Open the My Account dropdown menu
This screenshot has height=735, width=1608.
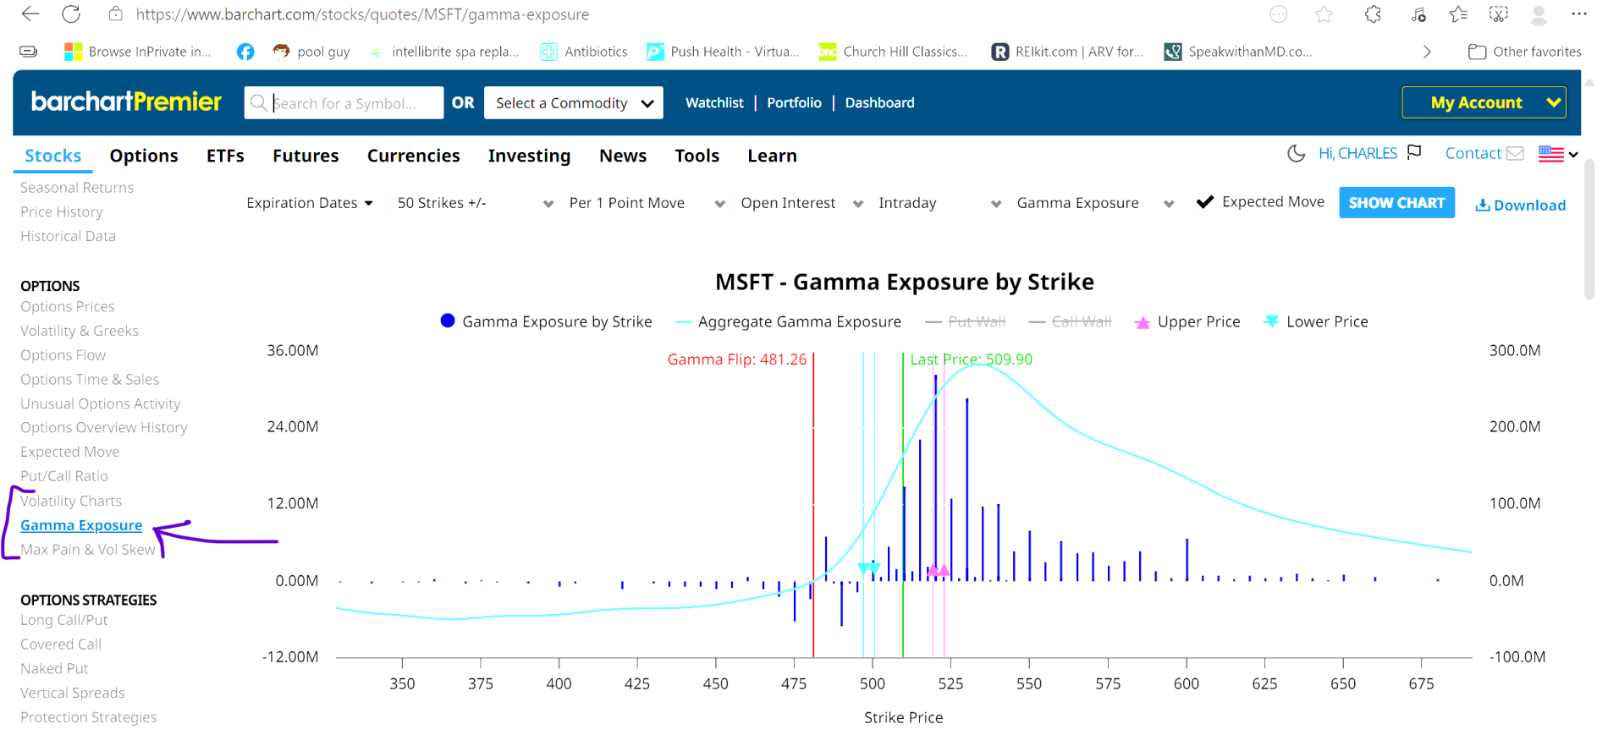click(1484, 102)
